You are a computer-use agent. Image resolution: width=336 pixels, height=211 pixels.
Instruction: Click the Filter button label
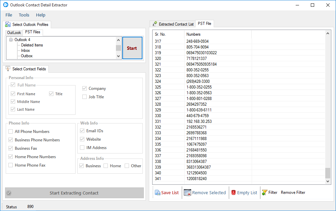point(273,192)
